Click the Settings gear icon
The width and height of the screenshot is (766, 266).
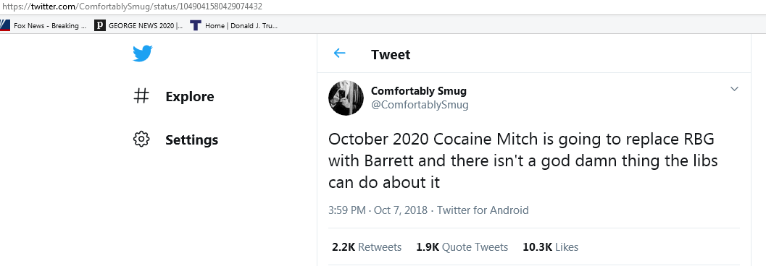click(x=141, y=140)
